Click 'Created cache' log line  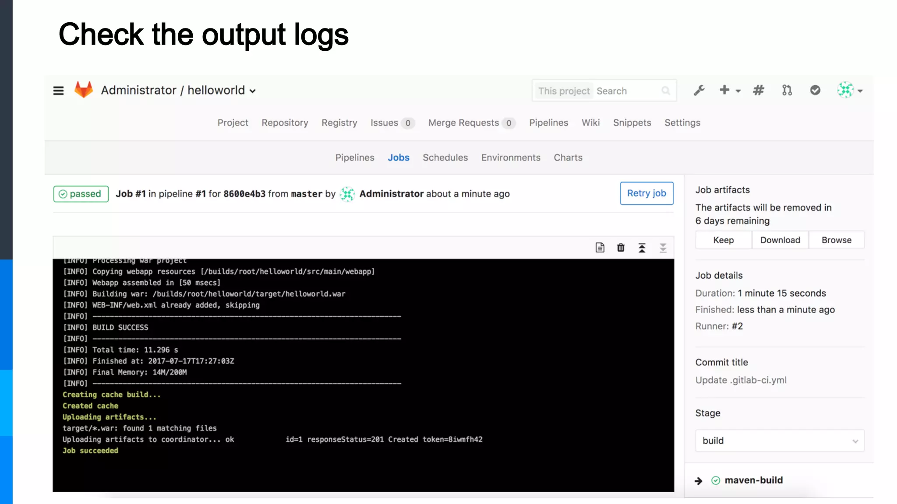pos(90,406)
